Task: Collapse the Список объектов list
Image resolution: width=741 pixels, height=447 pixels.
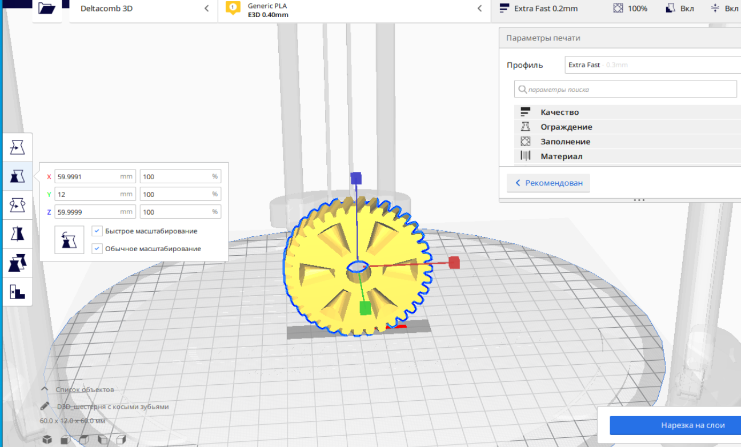Action: tap(44, 389)
